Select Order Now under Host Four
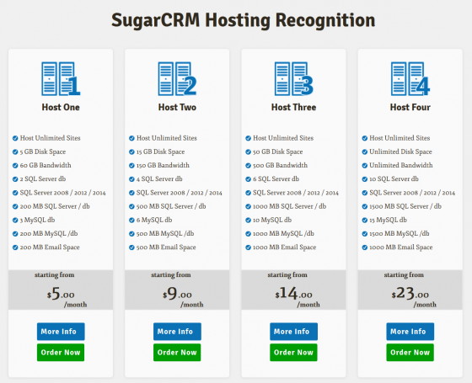 coord(410,353)
